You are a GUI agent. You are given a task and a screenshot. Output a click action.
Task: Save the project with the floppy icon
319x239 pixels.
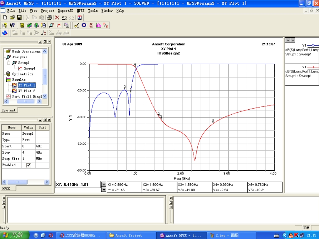click(x=19, y=18)
